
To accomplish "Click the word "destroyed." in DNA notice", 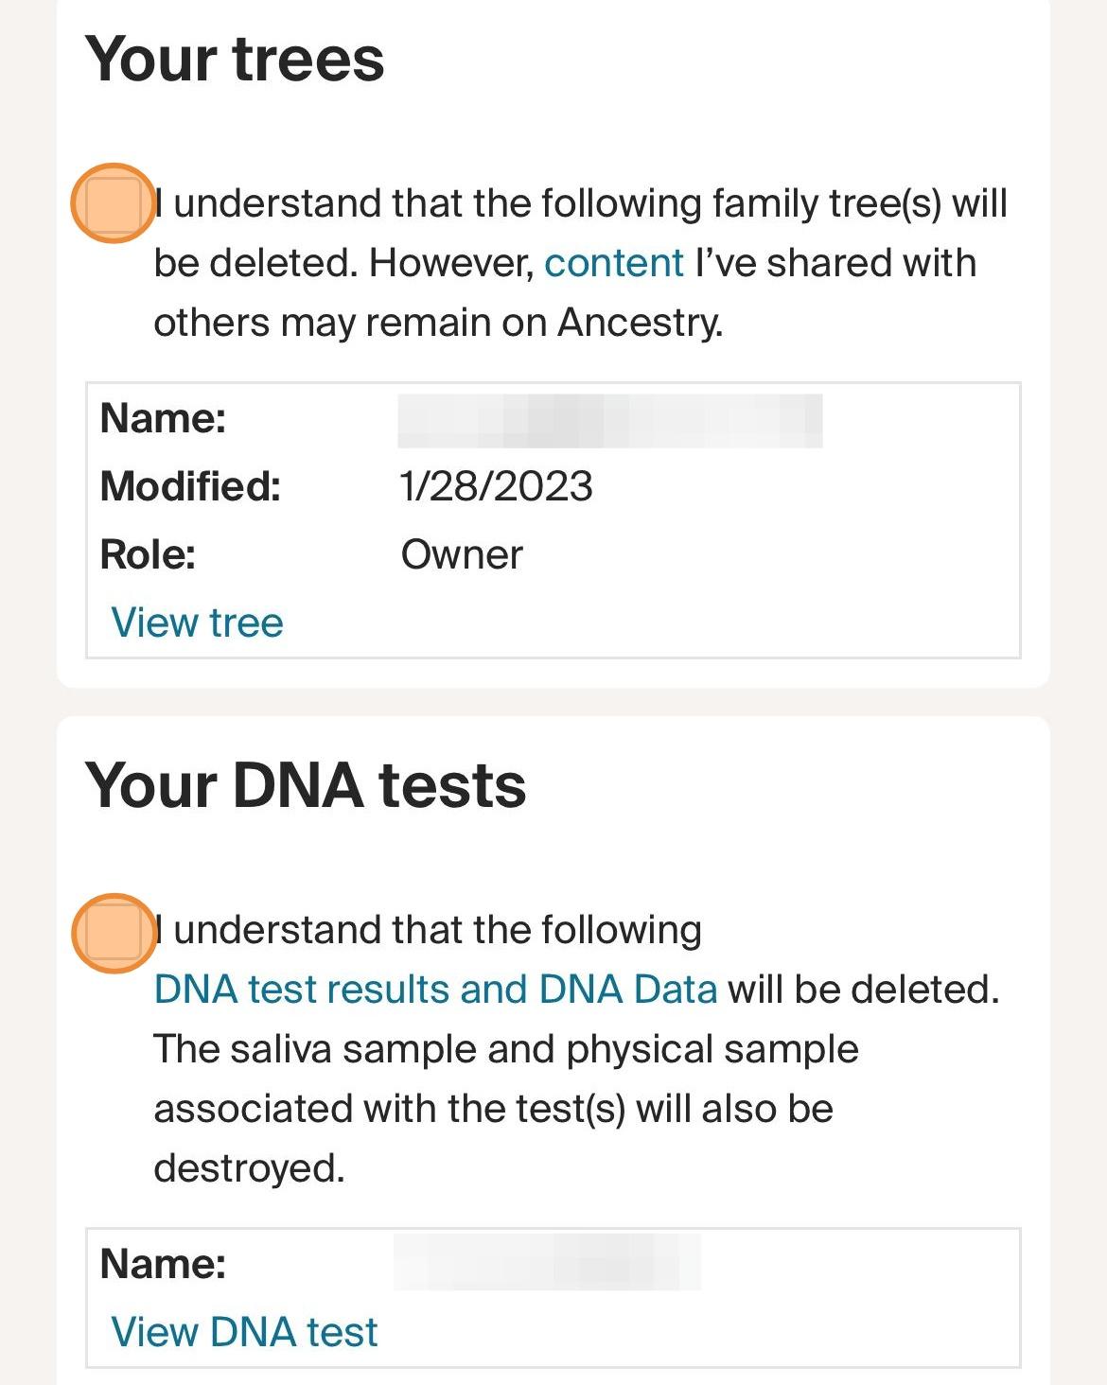I will click(249, 1168).
